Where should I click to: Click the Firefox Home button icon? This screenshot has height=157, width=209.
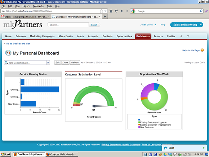pyautogui.click(x=111, y=11)
